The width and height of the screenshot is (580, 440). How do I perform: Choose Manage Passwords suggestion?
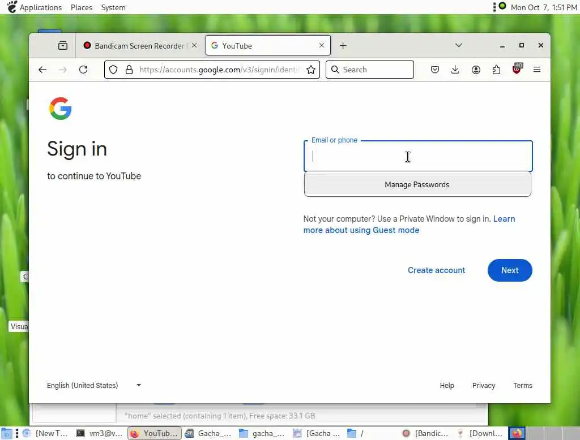click(x=417, y=184)
